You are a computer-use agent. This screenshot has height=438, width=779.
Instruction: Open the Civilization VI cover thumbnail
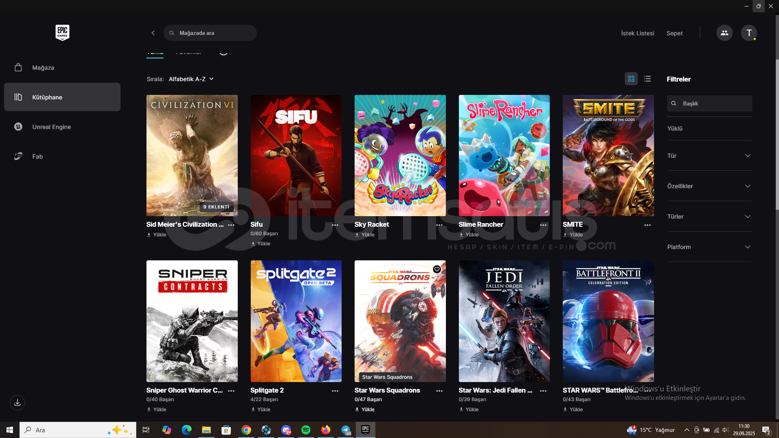click(x=192, y=155)
